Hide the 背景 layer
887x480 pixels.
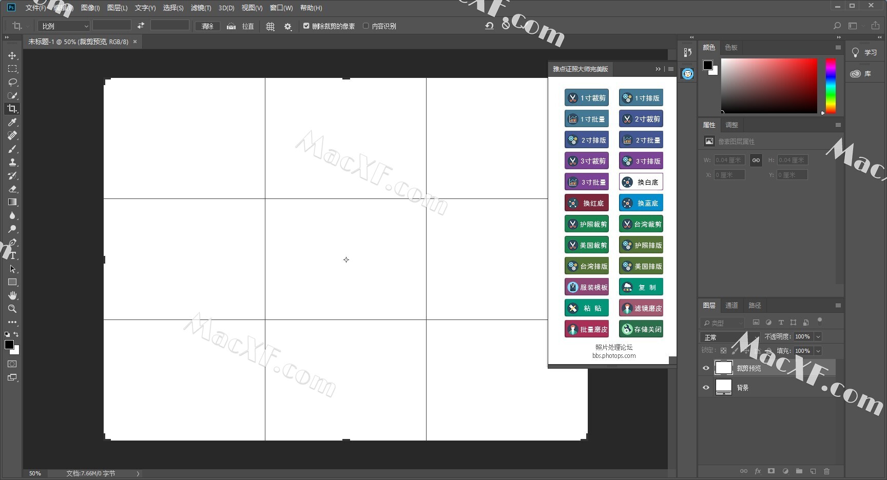click(x=706, y=387)
